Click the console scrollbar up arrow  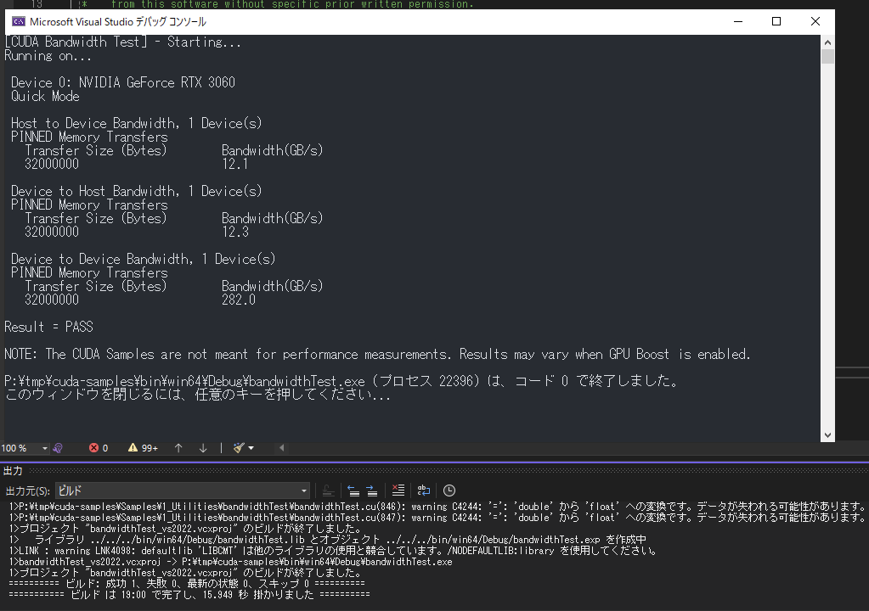point(827,42)
